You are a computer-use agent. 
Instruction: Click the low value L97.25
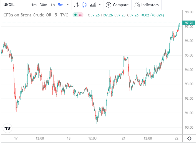[120, 15]
